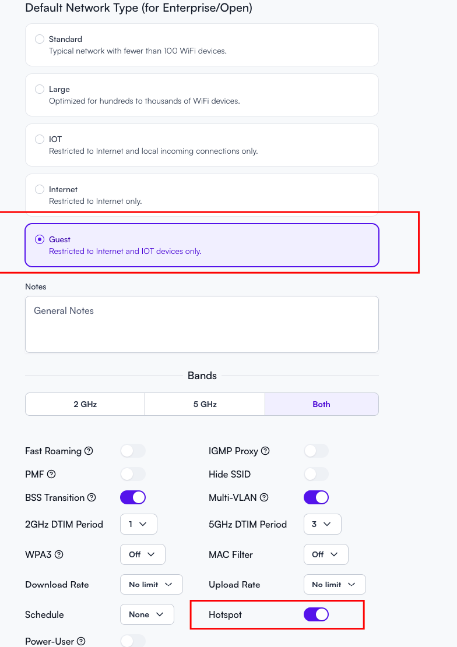This screenshot has height=647, width=457.
Task: Enable the Hide SSID toggle
Action: tap(316, 474)
